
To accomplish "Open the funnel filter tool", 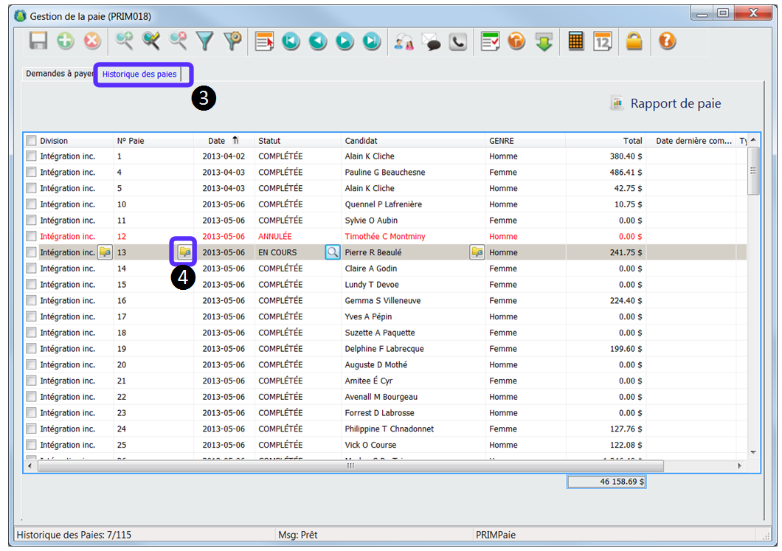I will pyautogui.click(x=204, y=42).
